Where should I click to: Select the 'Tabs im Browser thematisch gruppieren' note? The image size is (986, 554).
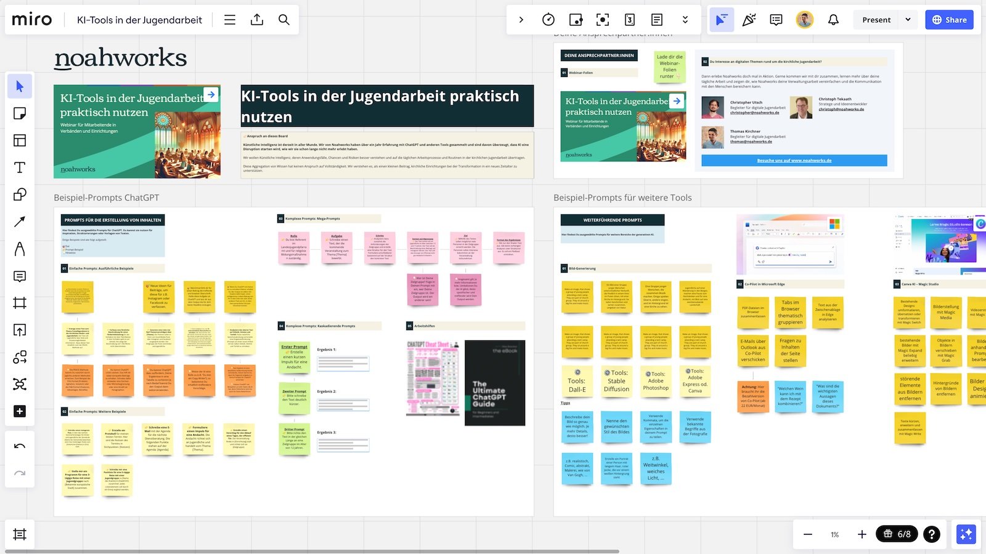(790, 312)
